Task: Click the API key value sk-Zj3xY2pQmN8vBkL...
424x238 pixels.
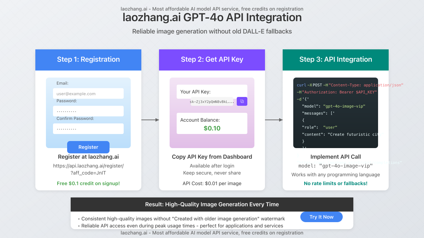Action: 212,102
